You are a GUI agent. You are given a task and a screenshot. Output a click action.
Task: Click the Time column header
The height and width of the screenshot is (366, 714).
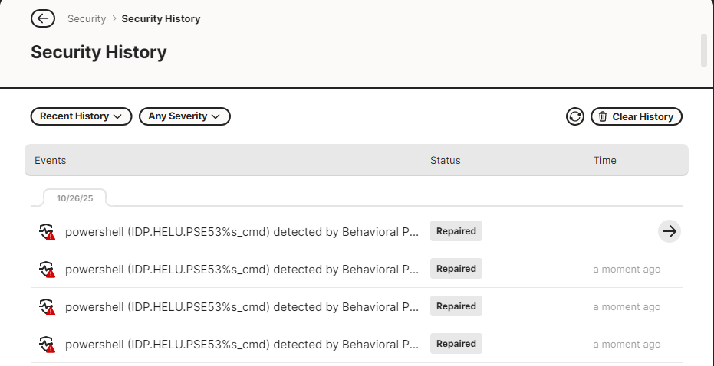605,161
